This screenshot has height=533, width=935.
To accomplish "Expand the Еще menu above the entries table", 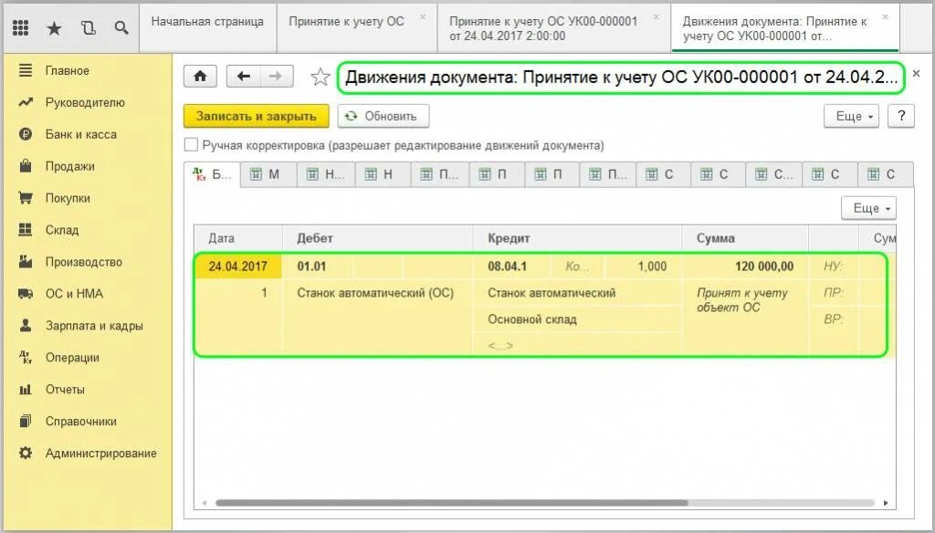I will pos(870,208).
